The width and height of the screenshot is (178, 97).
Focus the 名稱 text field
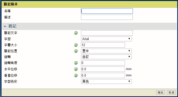pos(107,11)
